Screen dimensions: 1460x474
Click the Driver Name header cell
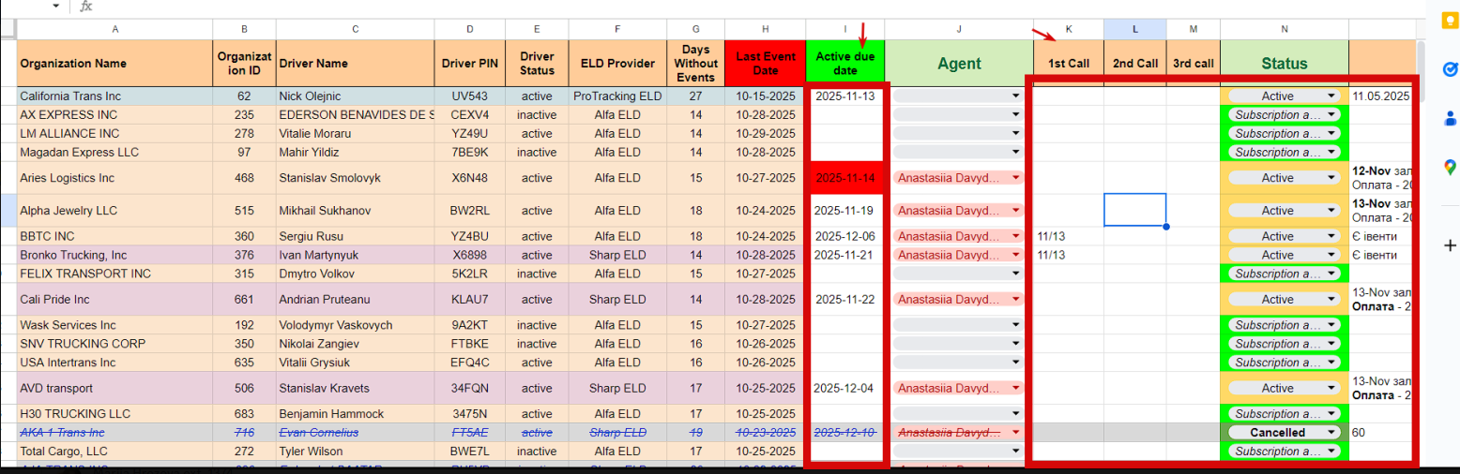356,64
